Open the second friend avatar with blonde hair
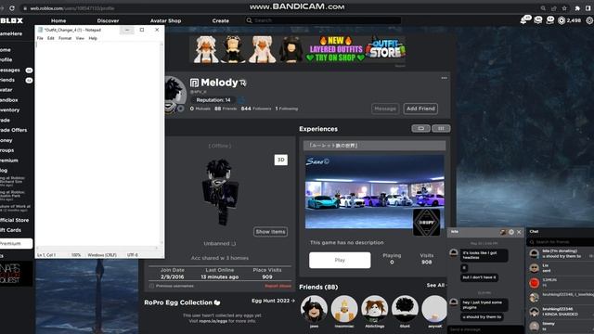Viewport: 594px width, 334px height. pos(344,309)
